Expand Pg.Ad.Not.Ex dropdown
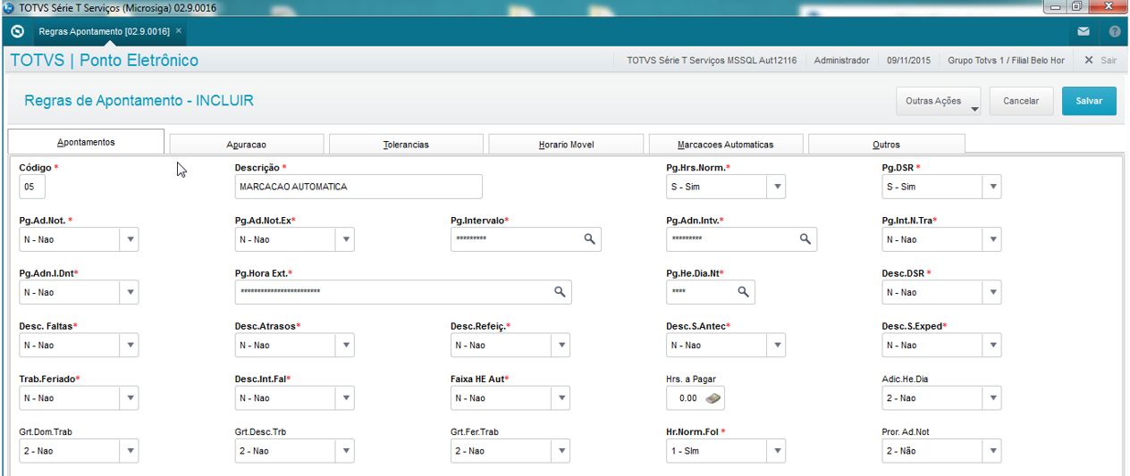The width and height of the screenshot is (1130, 476). [345, 239]
